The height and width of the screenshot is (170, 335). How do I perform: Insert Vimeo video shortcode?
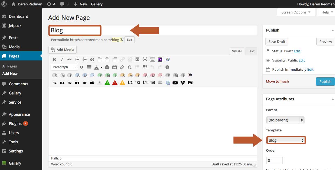183,83
